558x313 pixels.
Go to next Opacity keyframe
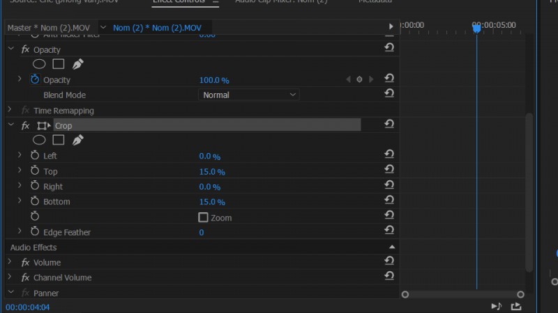(371, 79)
